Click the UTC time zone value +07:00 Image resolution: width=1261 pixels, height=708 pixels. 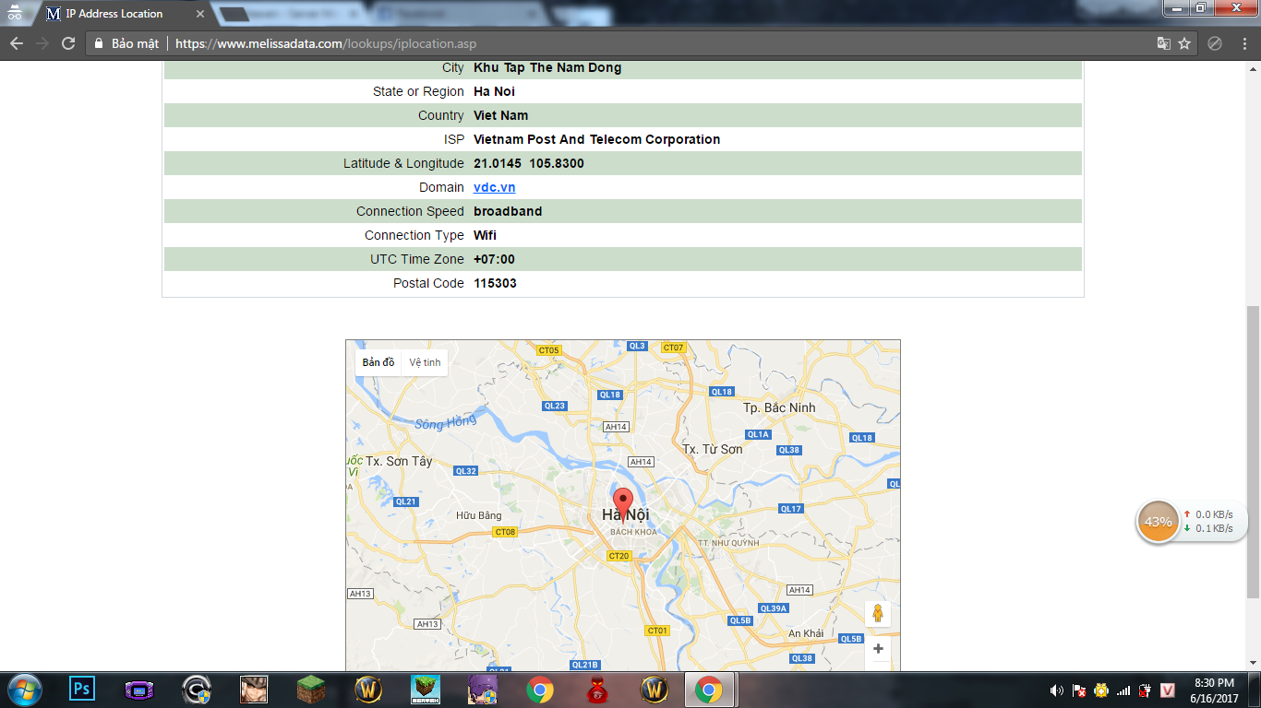pyautogui.click(x=494, y=259)
